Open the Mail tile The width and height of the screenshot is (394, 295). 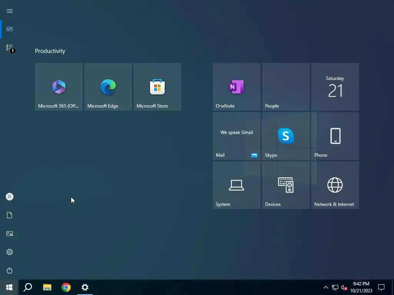pyautogui.click(x=237, y=136)
